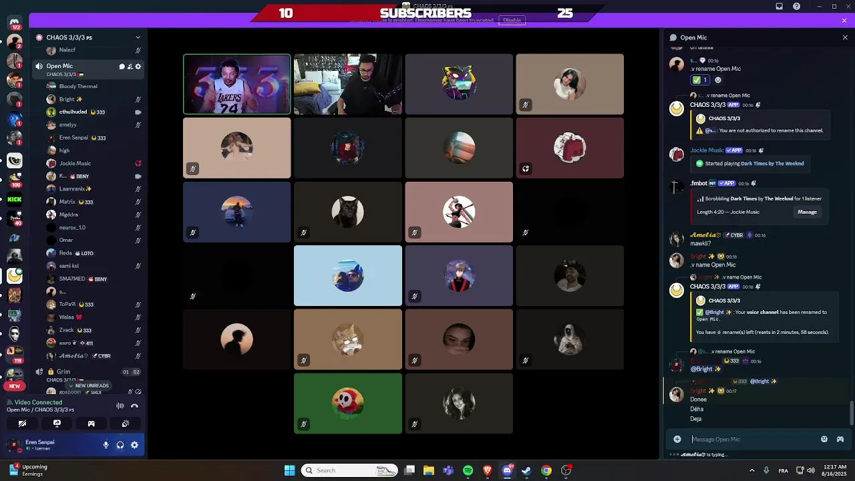
Task: Open Discord from taskbar
Action: point(507,470)
